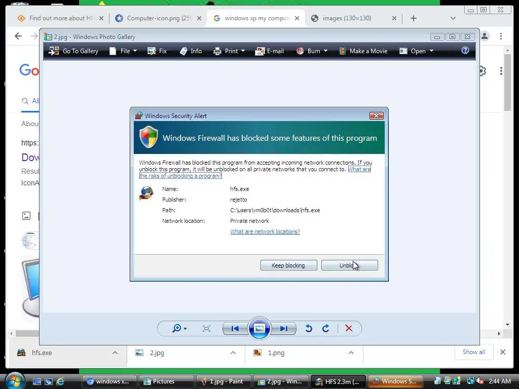
Task: Go to the previous photo
Action: 235,328
